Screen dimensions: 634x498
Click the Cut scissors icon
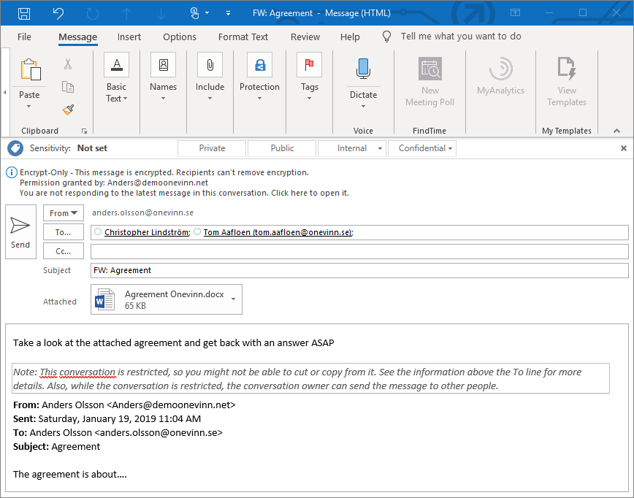(68, 64)
